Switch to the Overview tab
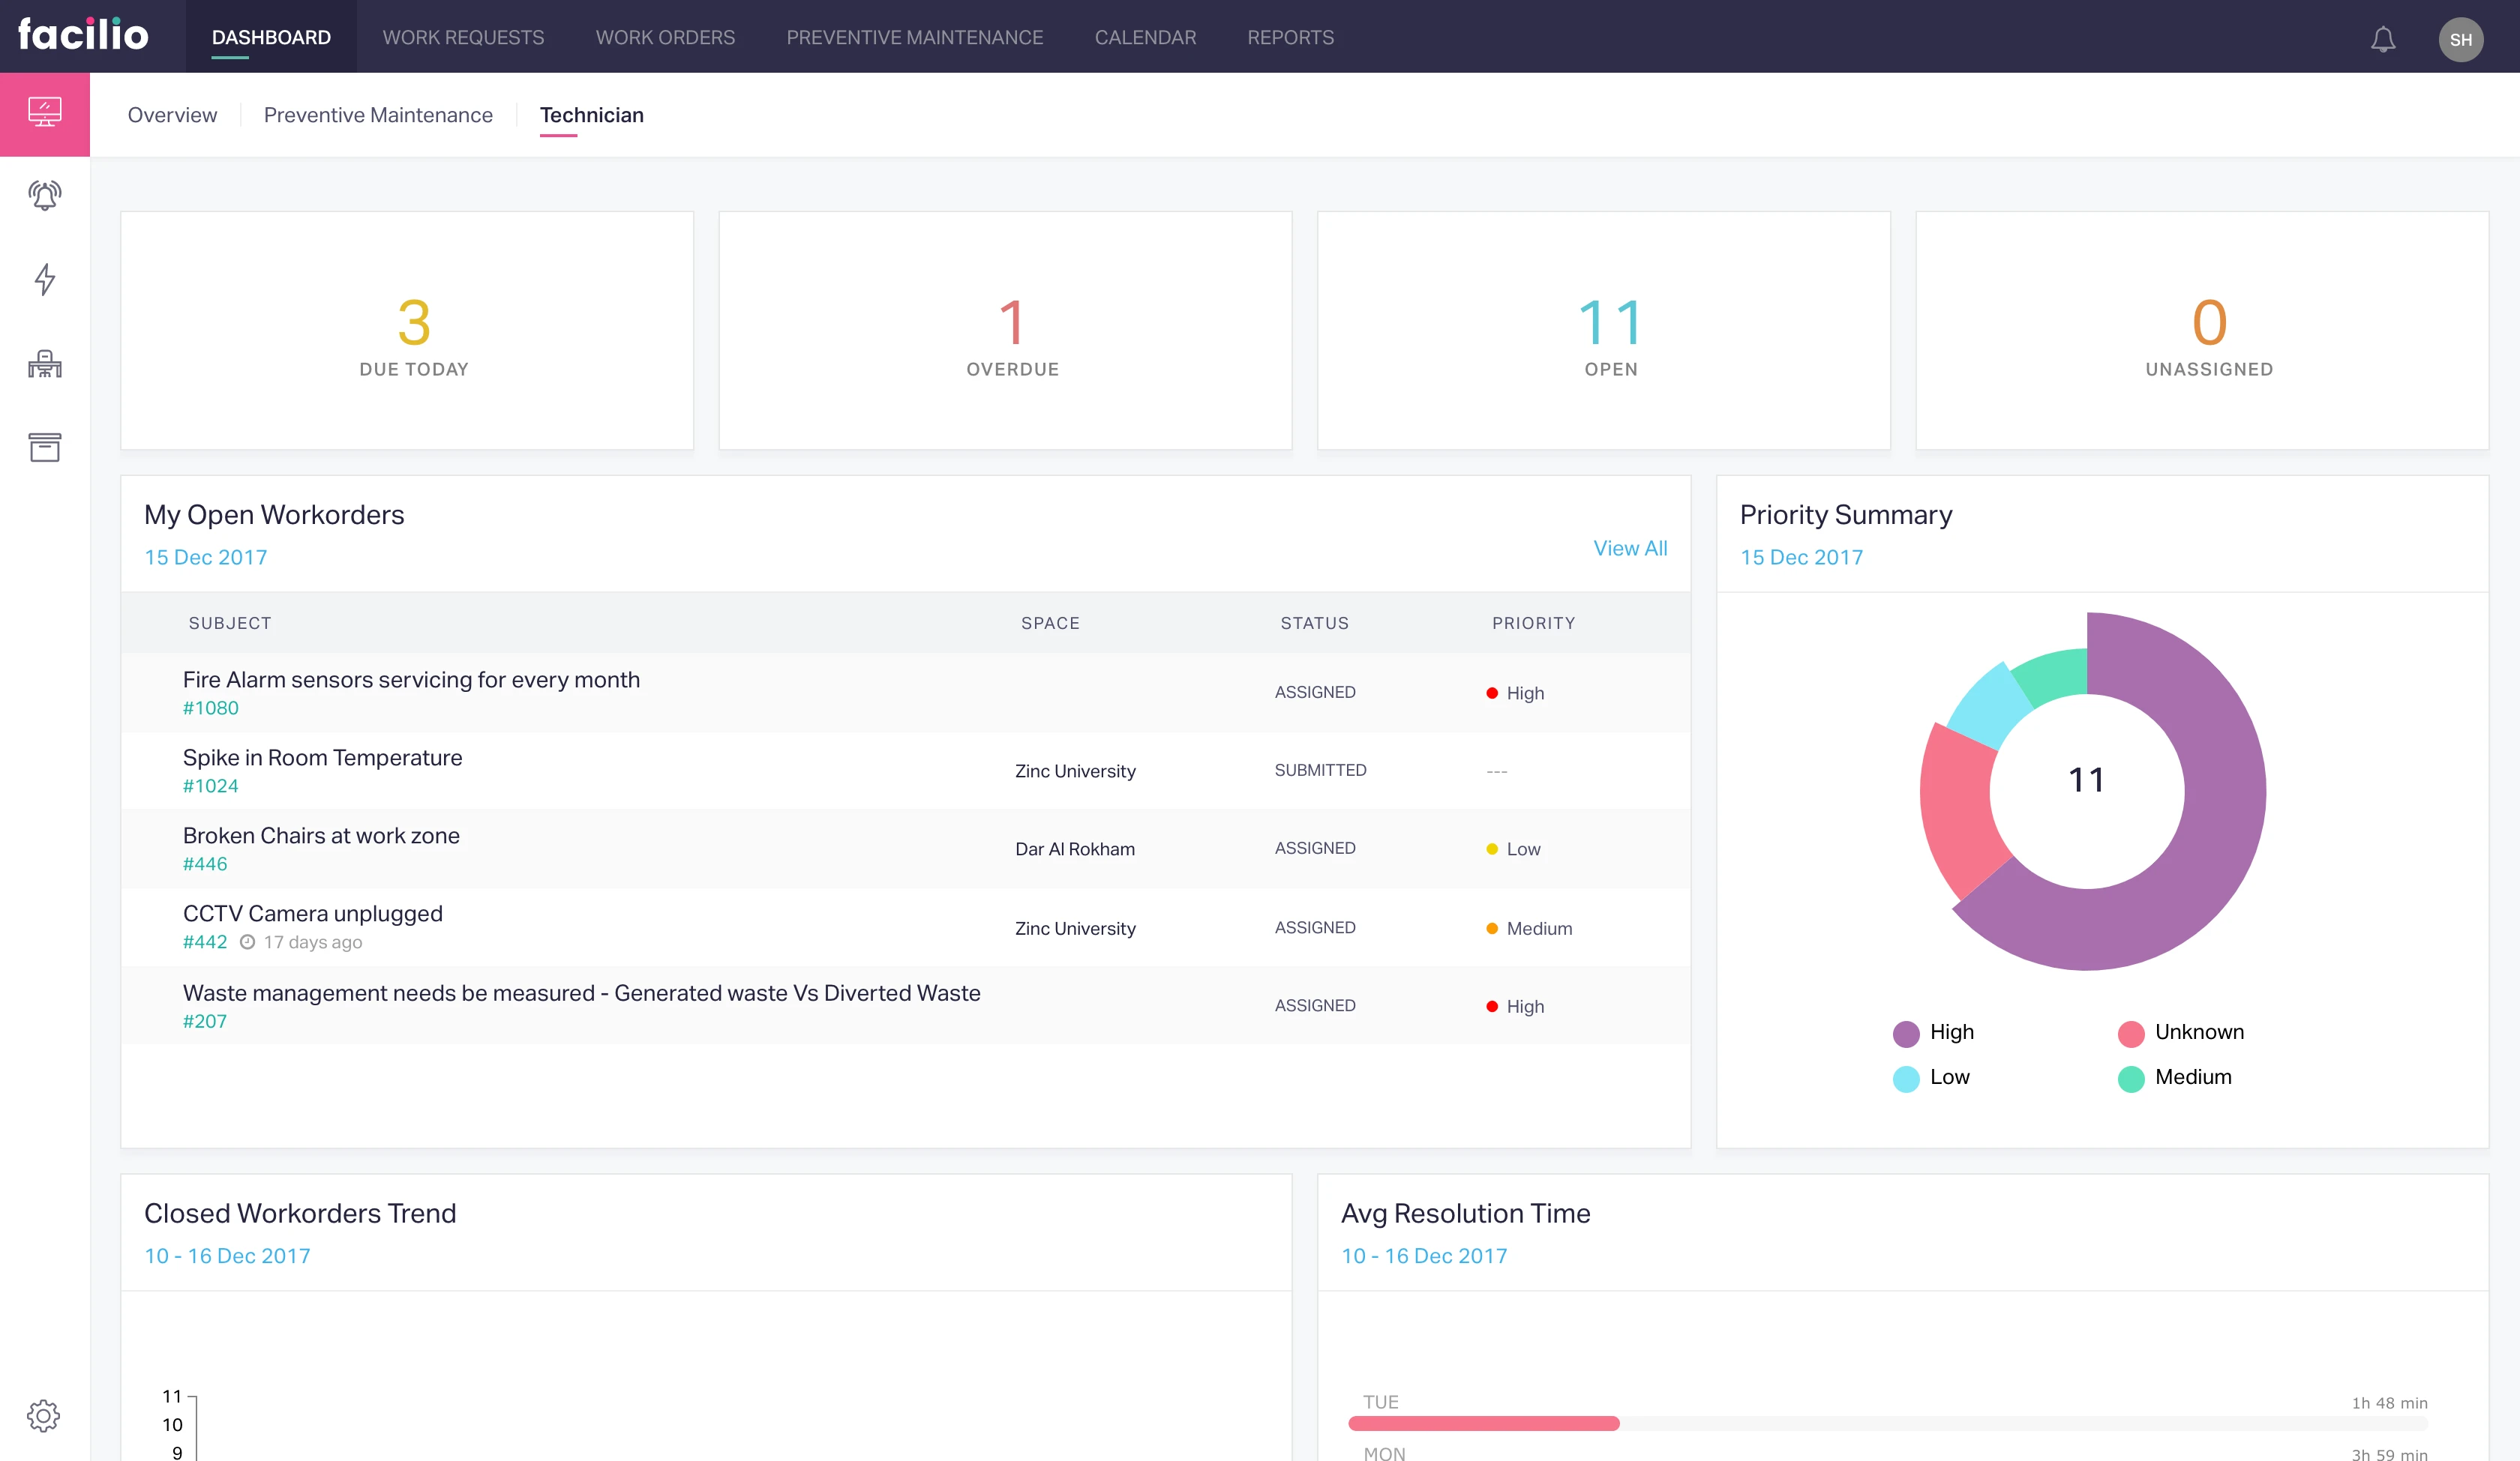2520x1461 pixels. [x=172, y=115]
